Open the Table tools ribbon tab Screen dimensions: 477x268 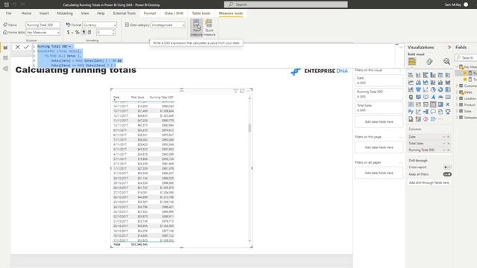201,13
